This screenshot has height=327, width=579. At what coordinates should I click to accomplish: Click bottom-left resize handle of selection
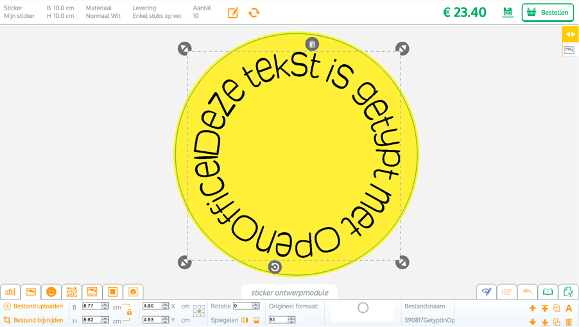pyautogui.click(x=185, y=262)
